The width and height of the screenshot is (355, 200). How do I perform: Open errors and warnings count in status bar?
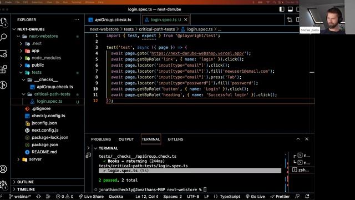(x=65, y=197)
